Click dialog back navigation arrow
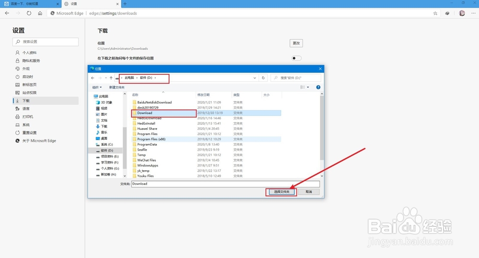This screenshot has height=258, width=479. coord(93,78)
